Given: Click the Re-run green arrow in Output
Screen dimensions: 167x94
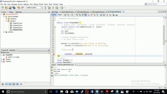Looking at the screenshot, I should [52, 67].
